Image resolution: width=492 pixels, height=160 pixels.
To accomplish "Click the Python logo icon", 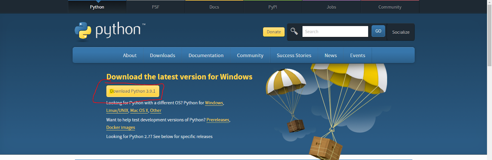I will (x=83, y=31).
